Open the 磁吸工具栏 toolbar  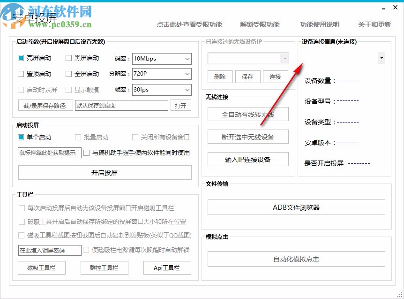(42, 268)
